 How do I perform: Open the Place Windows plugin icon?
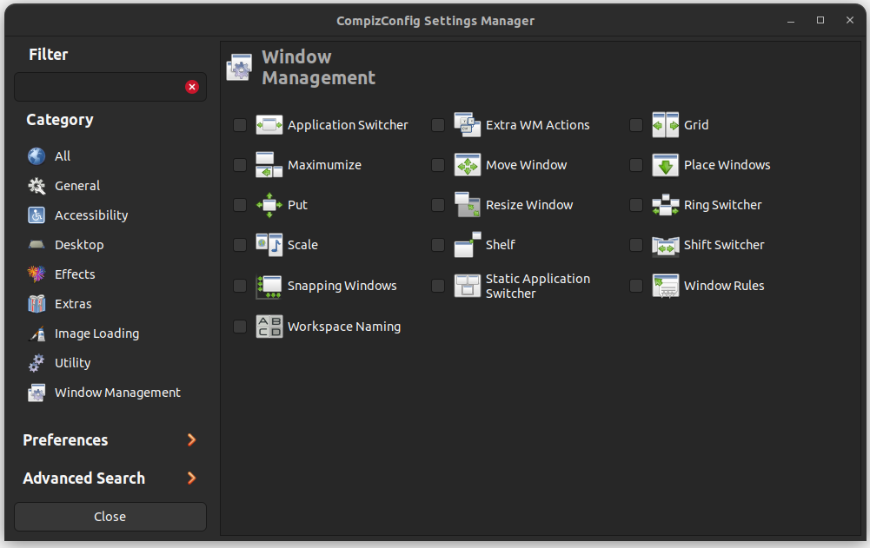pyautogui.click(x=665, y=165)
